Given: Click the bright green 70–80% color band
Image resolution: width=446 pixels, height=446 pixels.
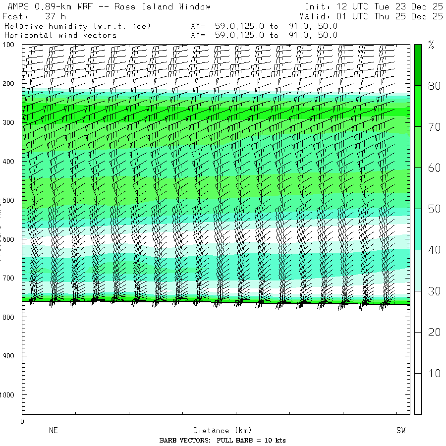Looking at the screenshot, I should click(x=418, y=106).
